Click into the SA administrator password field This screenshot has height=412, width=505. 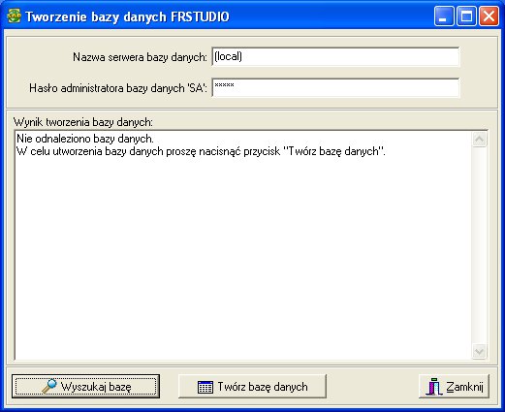[335, 87]
